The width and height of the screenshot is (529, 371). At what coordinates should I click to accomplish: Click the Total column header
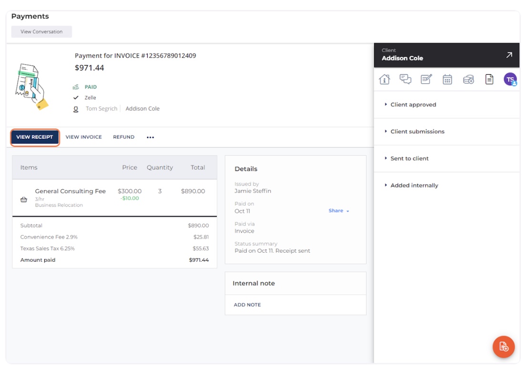point(198,167)
